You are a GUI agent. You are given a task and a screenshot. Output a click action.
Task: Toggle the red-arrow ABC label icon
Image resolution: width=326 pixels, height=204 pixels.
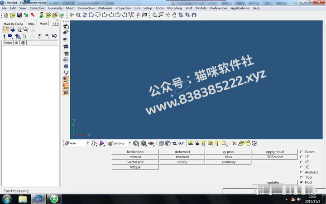point(66,86)
